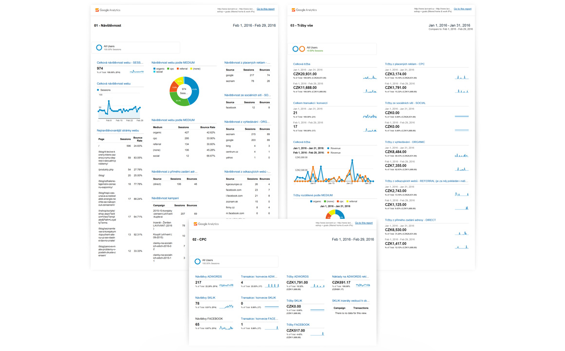565x351 pixels.
Task: Click 'There is no data for this view.' message
Action: click(351, 313)
